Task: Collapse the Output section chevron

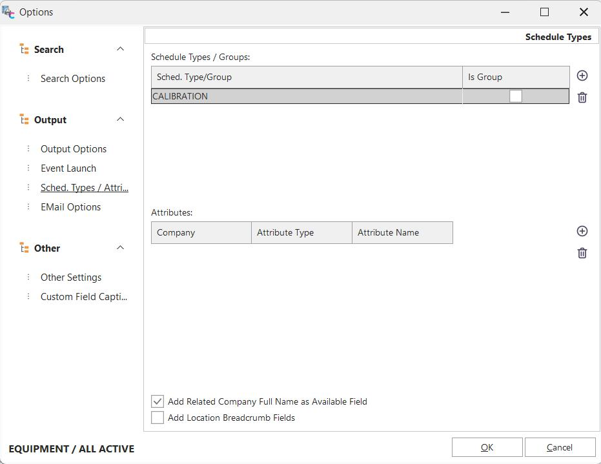Action: (120, 120)
